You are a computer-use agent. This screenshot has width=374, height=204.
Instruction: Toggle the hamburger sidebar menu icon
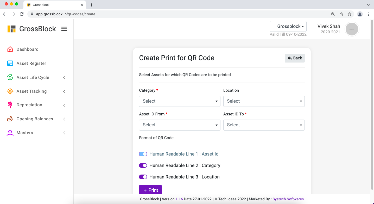pos(64,29)
